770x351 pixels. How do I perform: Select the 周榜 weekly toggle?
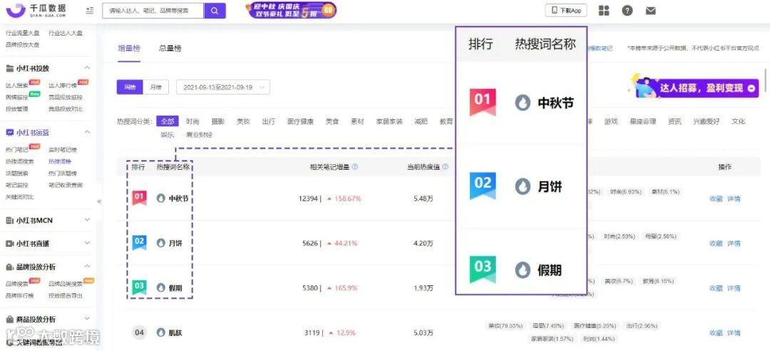pyautogui.click(x=130, y=87)
